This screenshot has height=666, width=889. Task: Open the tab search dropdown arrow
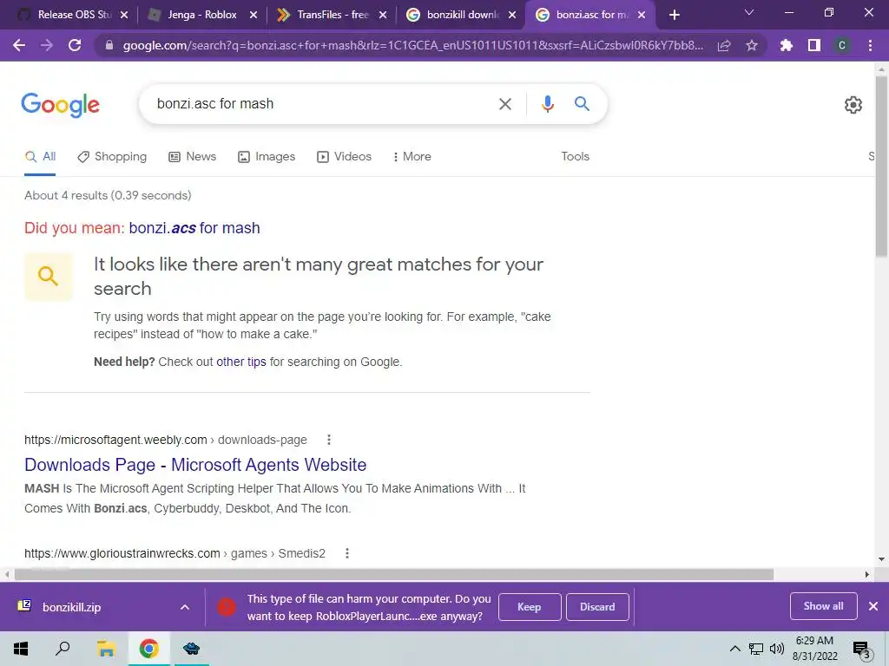pyautogui.click(x=749, y=12)
